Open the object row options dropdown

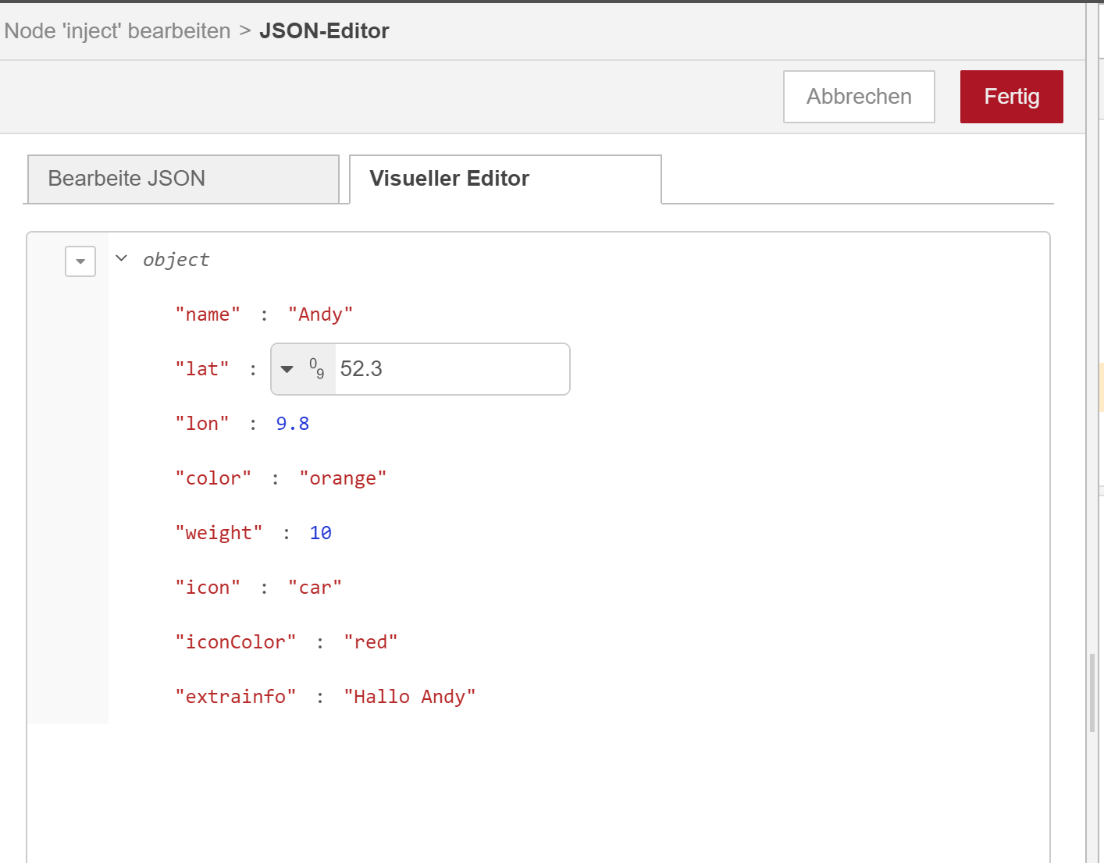click(x=80, y=261)
